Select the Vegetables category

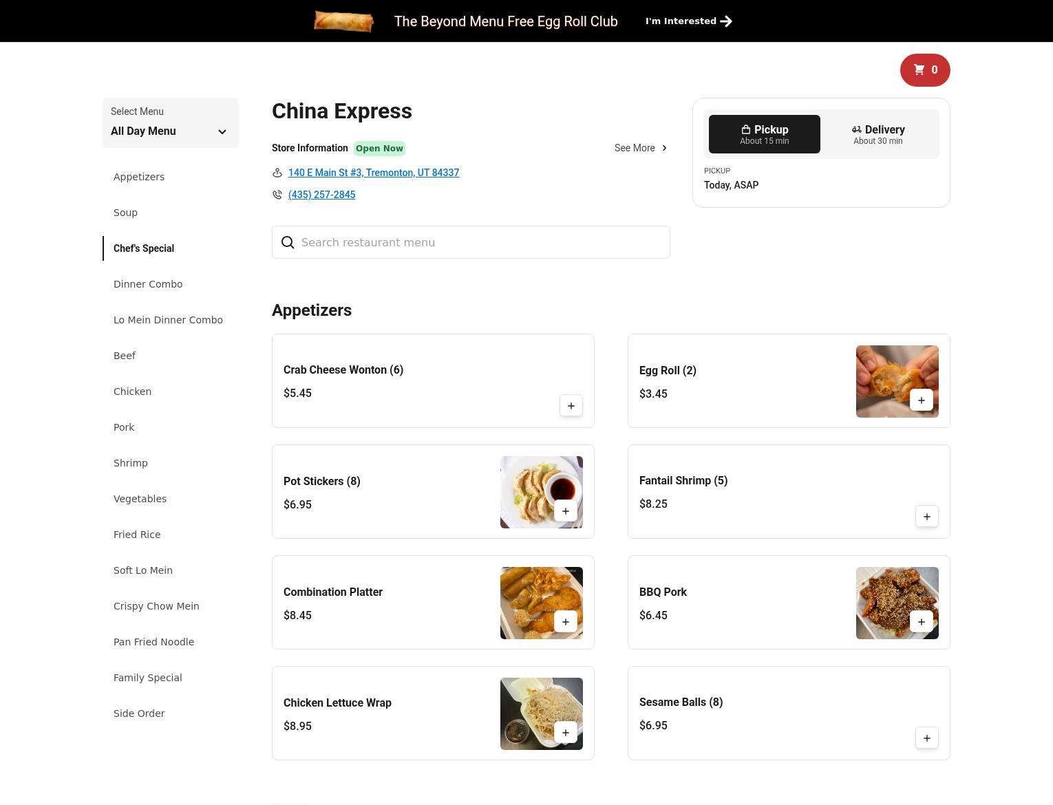[x=140, y=499]
